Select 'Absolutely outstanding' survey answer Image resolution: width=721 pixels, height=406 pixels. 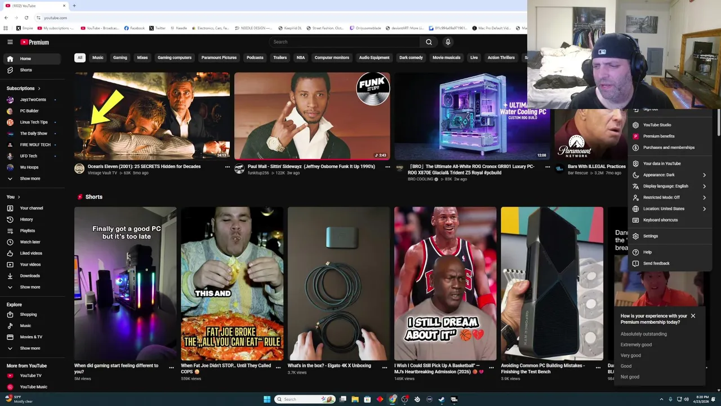(643, 334)
